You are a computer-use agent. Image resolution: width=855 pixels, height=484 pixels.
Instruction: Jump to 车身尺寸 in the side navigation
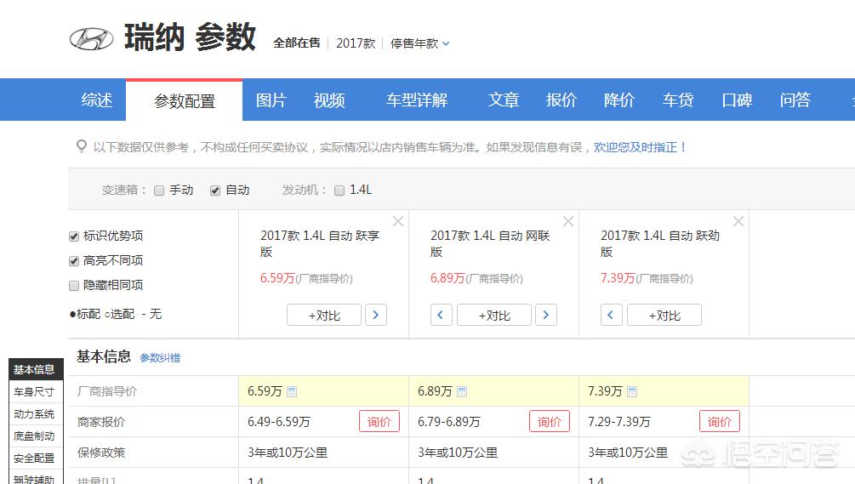pos(36,392)
